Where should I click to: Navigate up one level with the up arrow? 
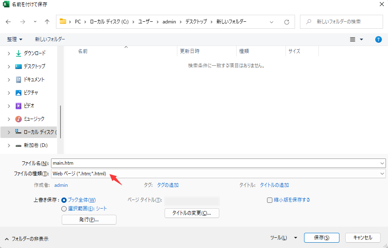(46, 21)
